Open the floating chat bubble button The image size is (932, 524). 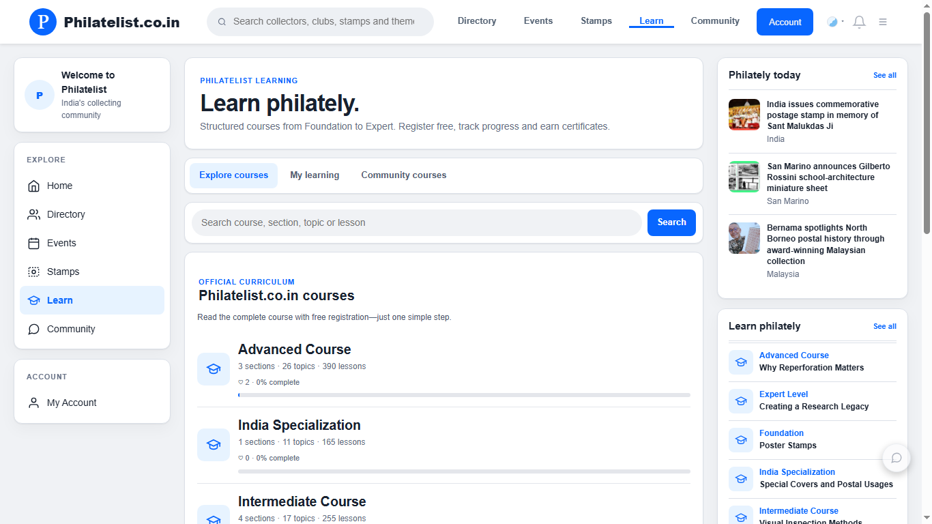coord(897,458)
